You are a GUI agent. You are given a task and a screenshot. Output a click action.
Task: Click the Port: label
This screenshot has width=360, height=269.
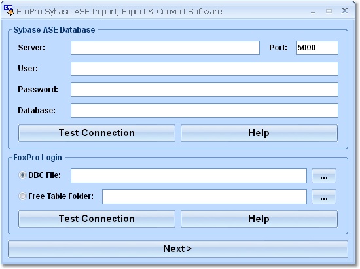[278, 48]
